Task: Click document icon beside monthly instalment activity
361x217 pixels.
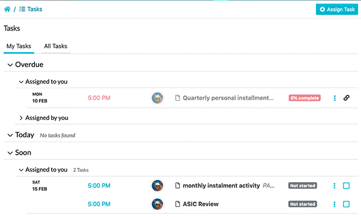Action: (177, 186)
